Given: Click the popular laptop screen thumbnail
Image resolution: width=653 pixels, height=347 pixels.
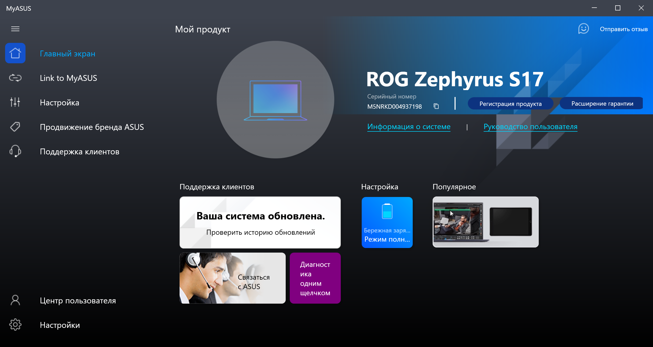Looking at the screenshot, I should pyautogui.click(x=485, y=222).
